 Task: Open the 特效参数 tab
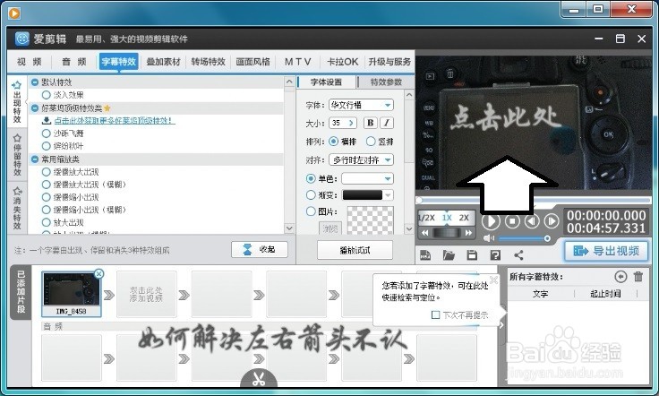point(386,82)
